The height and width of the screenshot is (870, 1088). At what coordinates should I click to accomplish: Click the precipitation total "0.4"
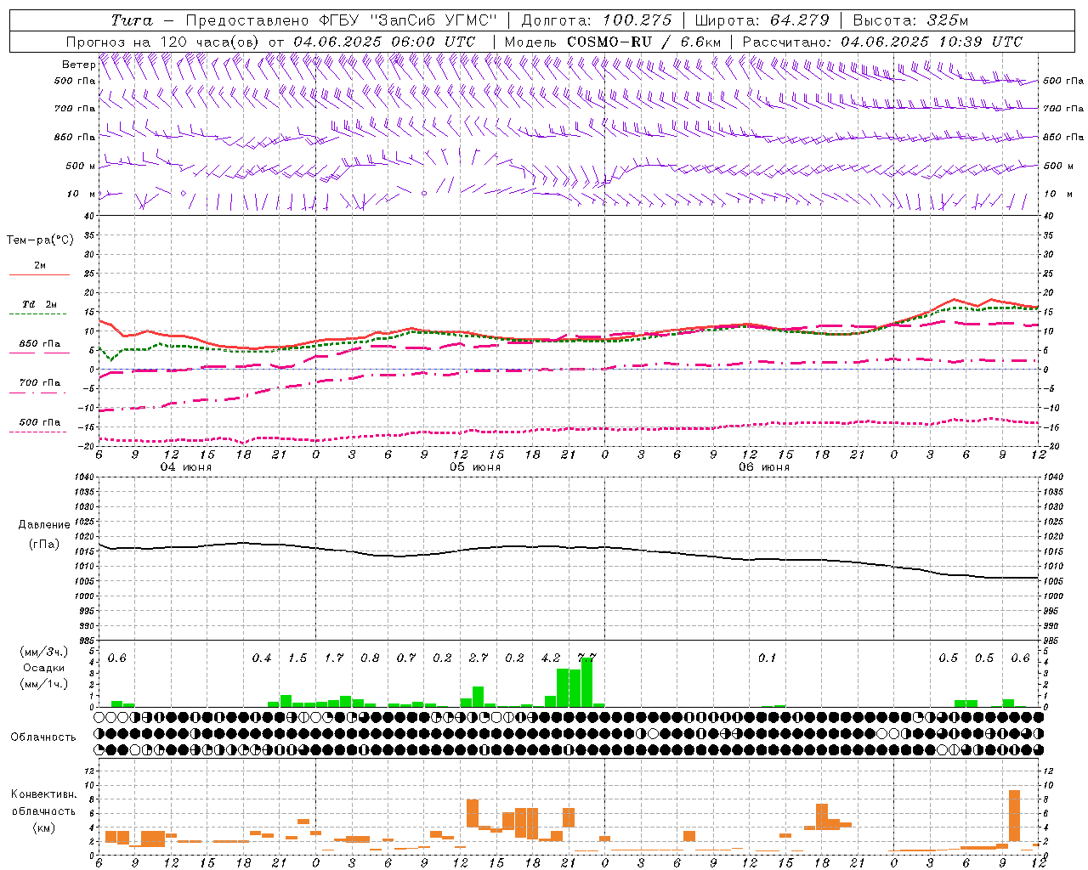pyautogui.click(x=262, y=658)
